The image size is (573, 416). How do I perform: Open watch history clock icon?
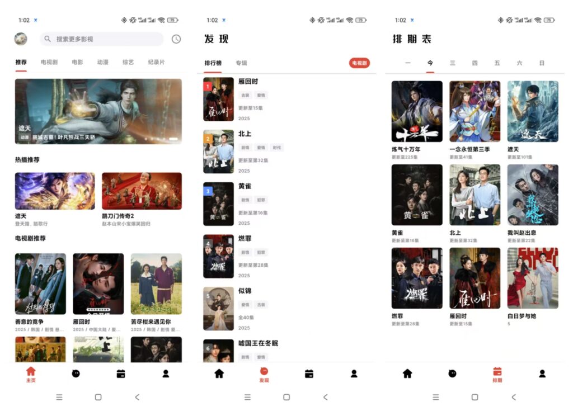tap(176, 39)
